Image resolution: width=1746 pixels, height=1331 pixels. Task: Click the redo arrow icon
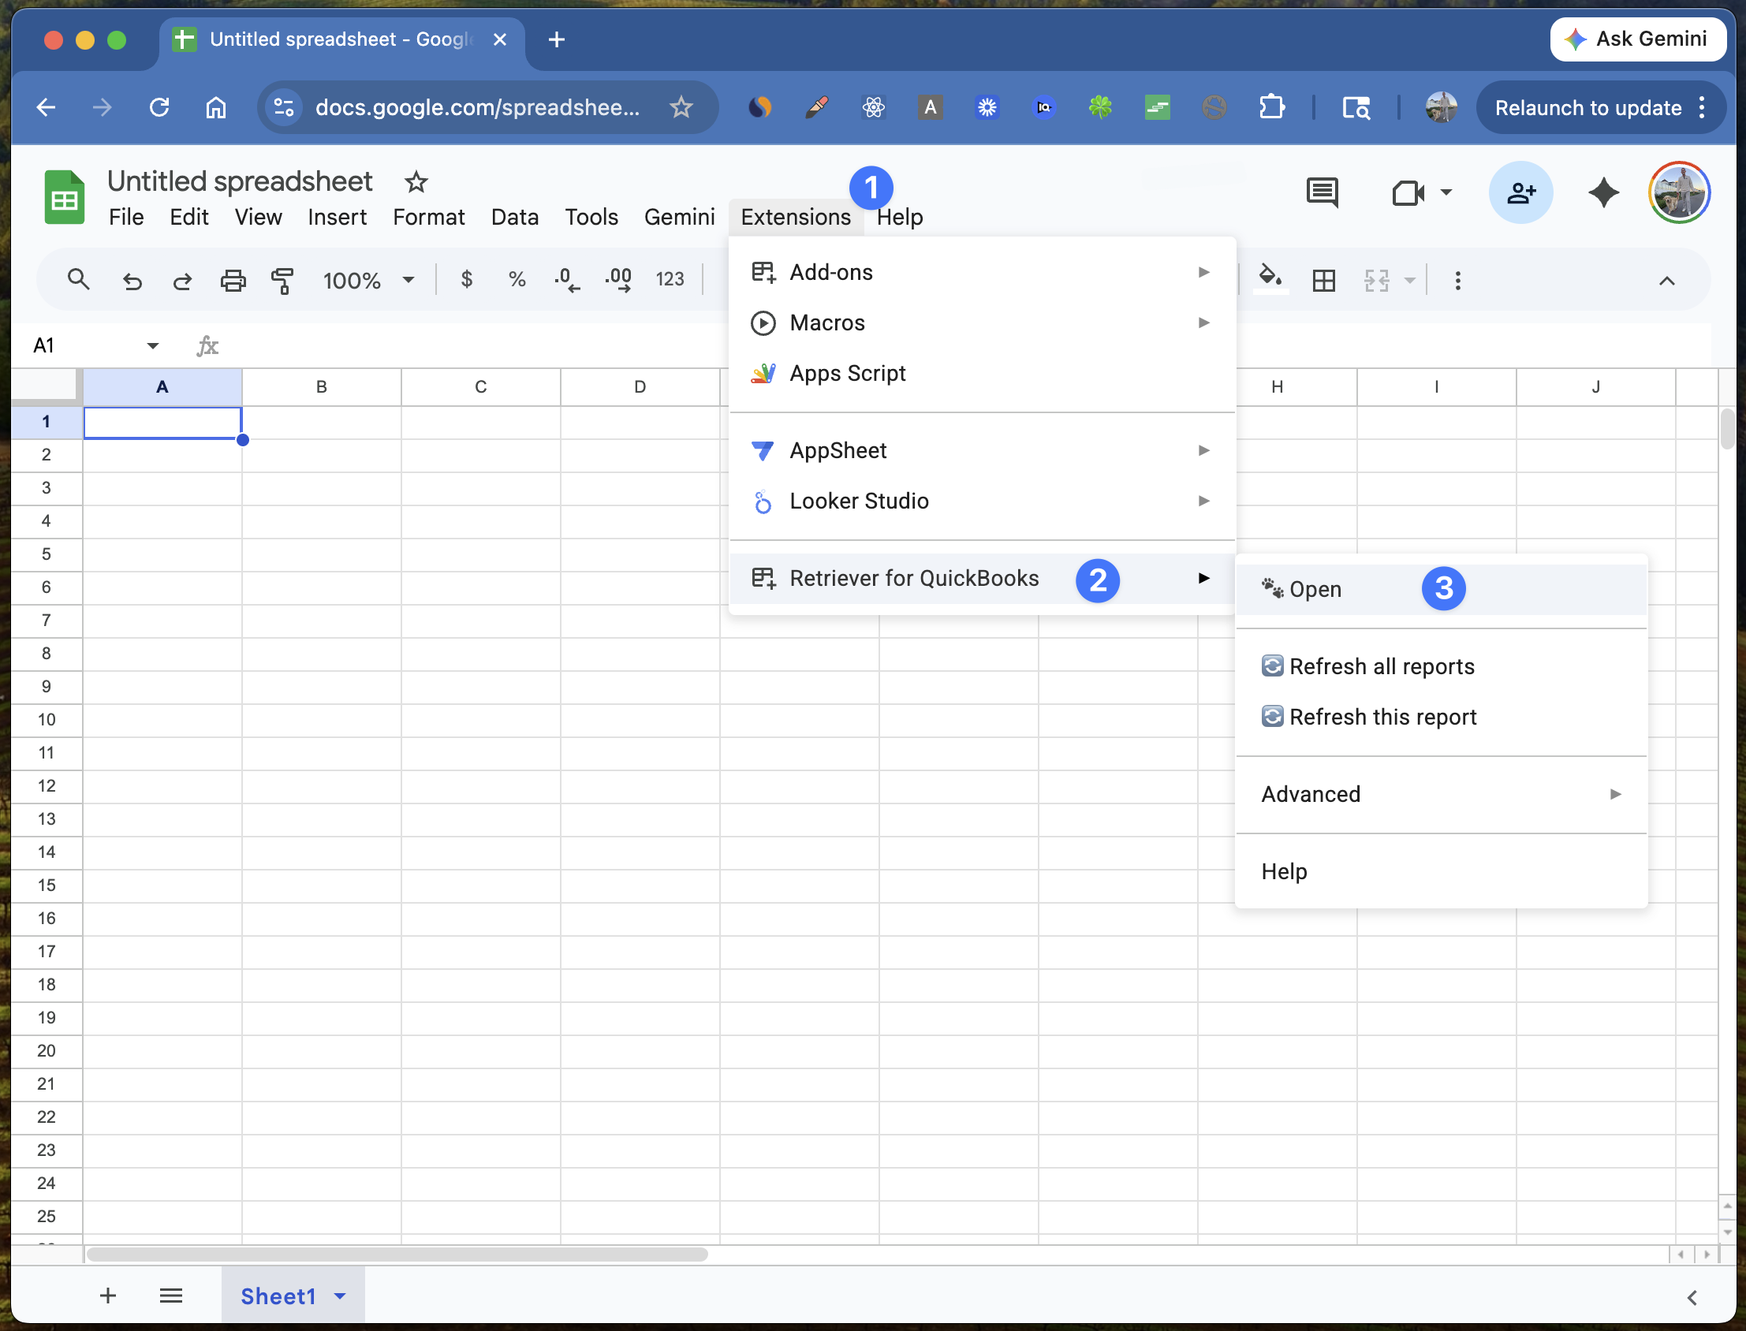click(x=182, y=281)
